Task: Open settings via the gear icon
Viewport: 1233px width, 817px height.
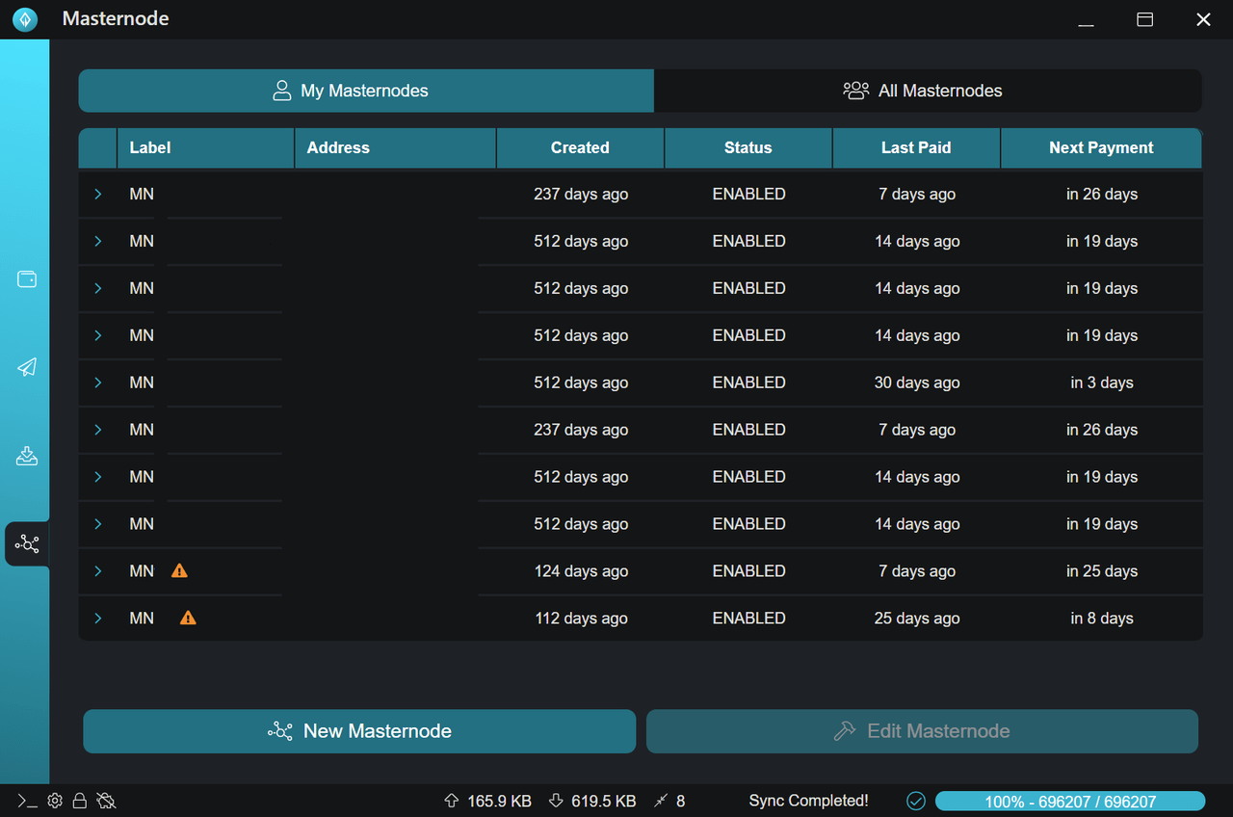Action: (x=55, y=801)
